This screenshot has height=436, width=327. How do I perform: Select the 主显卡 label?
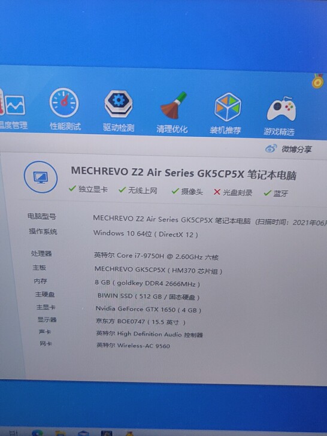tap(46, 307)
